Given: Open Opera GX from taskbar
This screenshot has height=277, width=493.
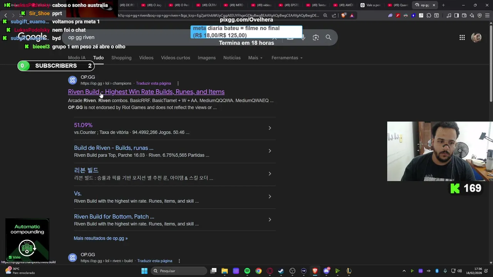Looking at the screenshot, I should [x=270, y=271].
